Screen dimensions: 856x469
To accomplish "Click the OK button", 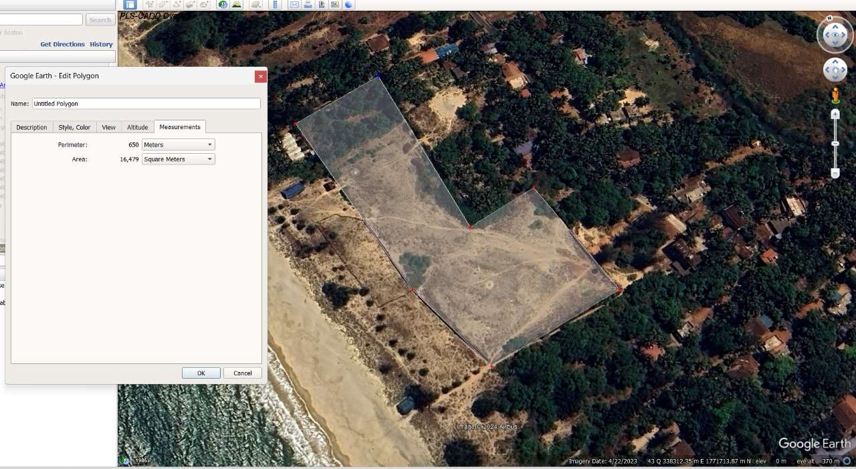I will [x=201, y=373].
